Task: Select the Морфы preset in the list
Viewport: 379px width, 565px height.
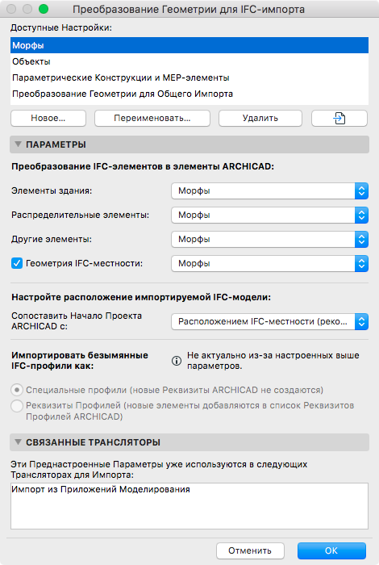Action: coord(189,45)
